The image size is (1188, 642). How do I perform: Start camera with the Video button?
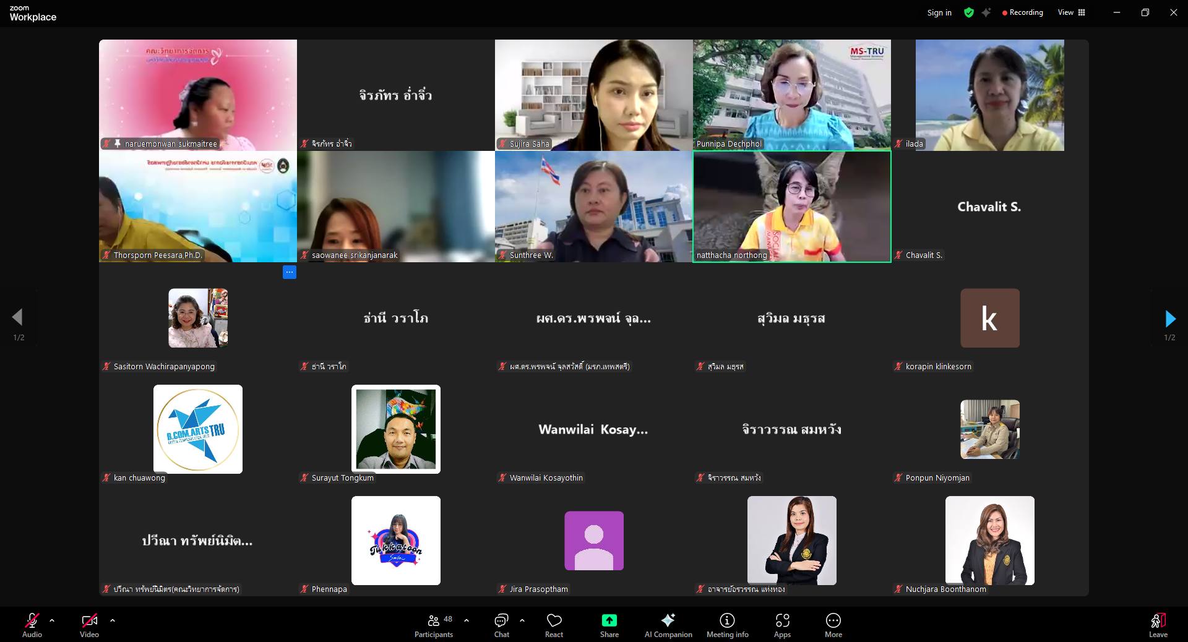coord(89,624)
